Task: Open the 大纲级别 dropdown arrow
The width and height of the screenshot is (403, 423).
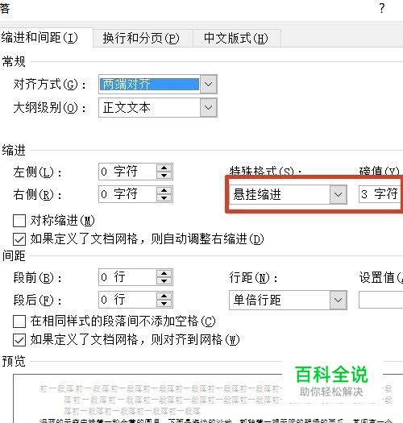Action: [209, 108]
